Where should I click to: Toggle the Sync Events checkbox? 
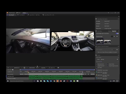pos(97,68)
